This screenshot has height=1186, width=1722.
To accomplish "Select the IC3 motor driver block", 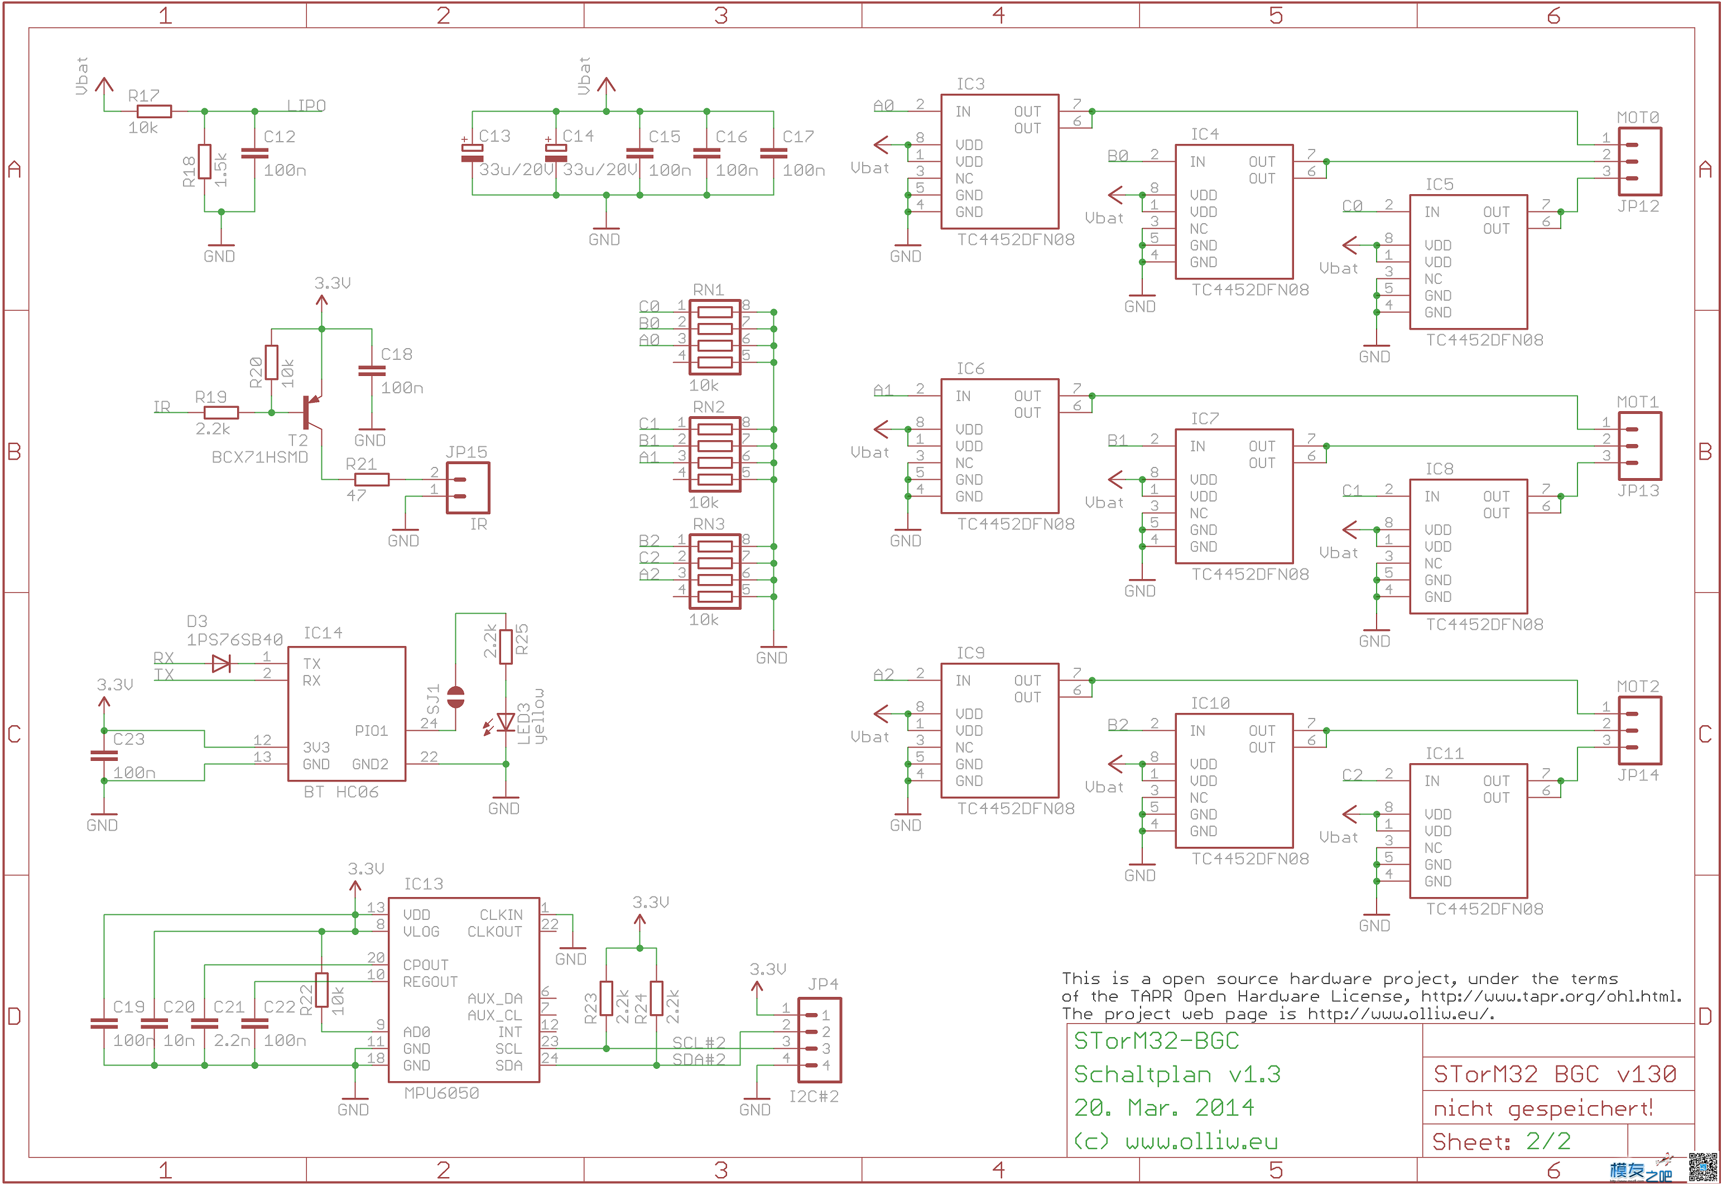I will 1001,162.
